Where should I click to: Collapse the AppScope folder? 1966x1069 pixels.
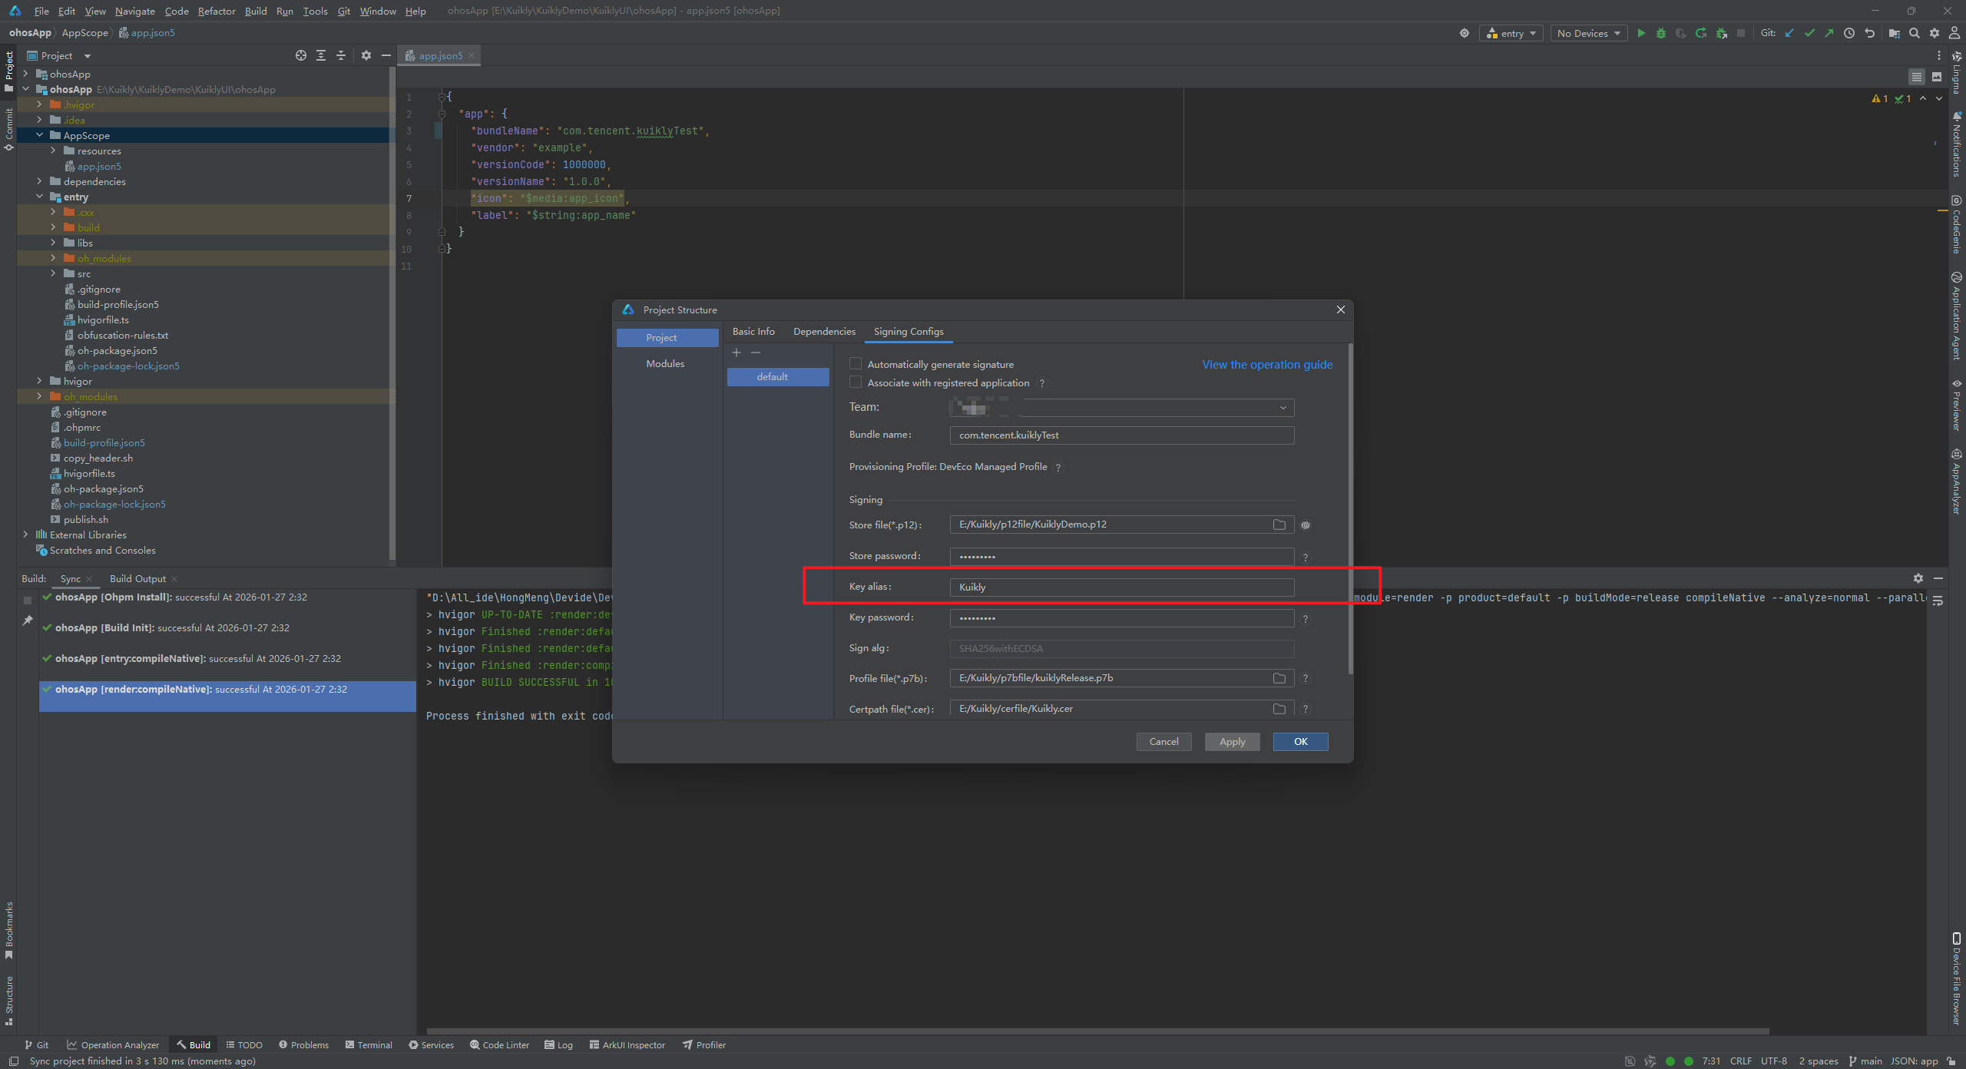39,135
